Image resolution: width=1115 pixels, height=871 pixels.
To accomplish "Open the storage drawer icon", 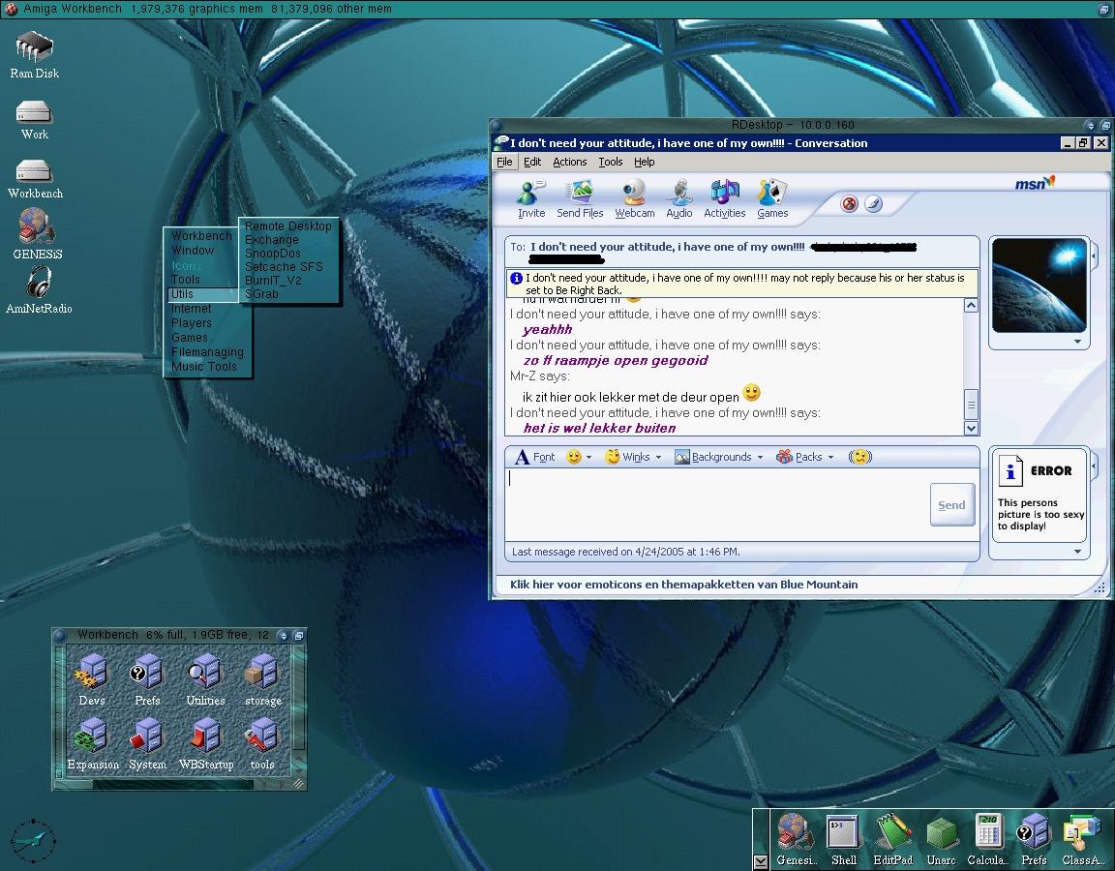I will pos(263,679).
